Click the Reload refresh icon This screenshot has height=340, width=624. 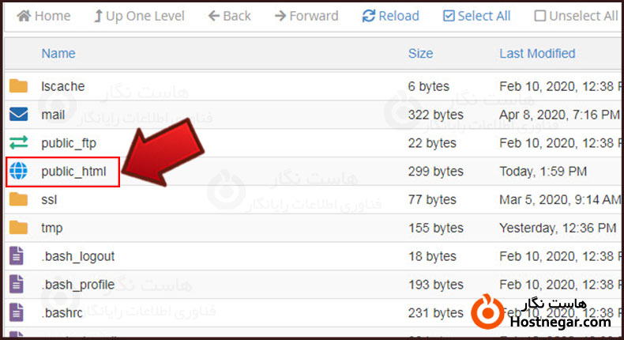(369, 16)
